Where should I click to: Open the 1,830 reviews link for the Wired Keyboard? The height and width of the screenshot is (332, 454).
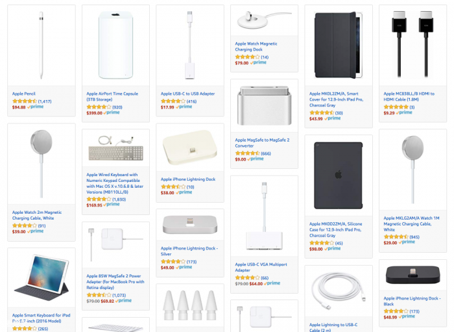[x=119, y=199]
